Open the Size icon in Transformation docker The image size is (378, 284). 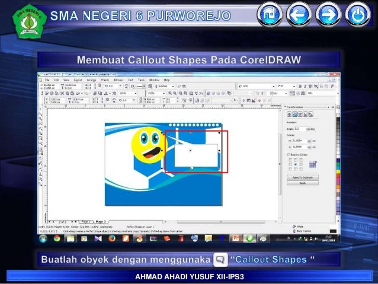pos(306,114)
